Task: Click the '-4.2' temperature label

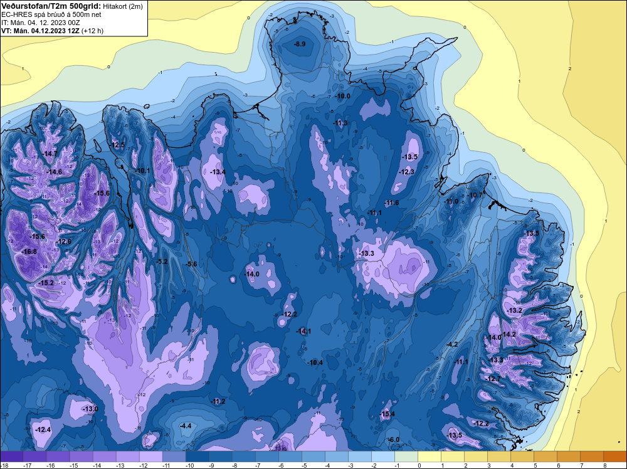Action: pyautogui.click(x=451, y=344)
